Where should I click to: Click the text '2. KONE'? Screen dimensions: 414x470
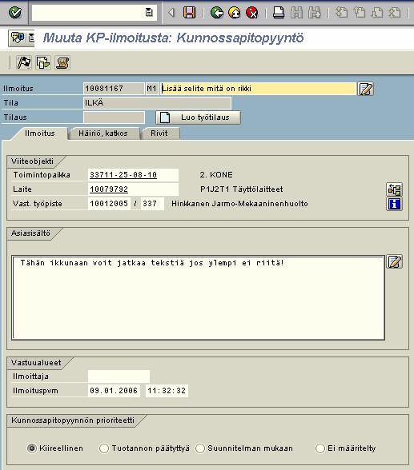216,175
